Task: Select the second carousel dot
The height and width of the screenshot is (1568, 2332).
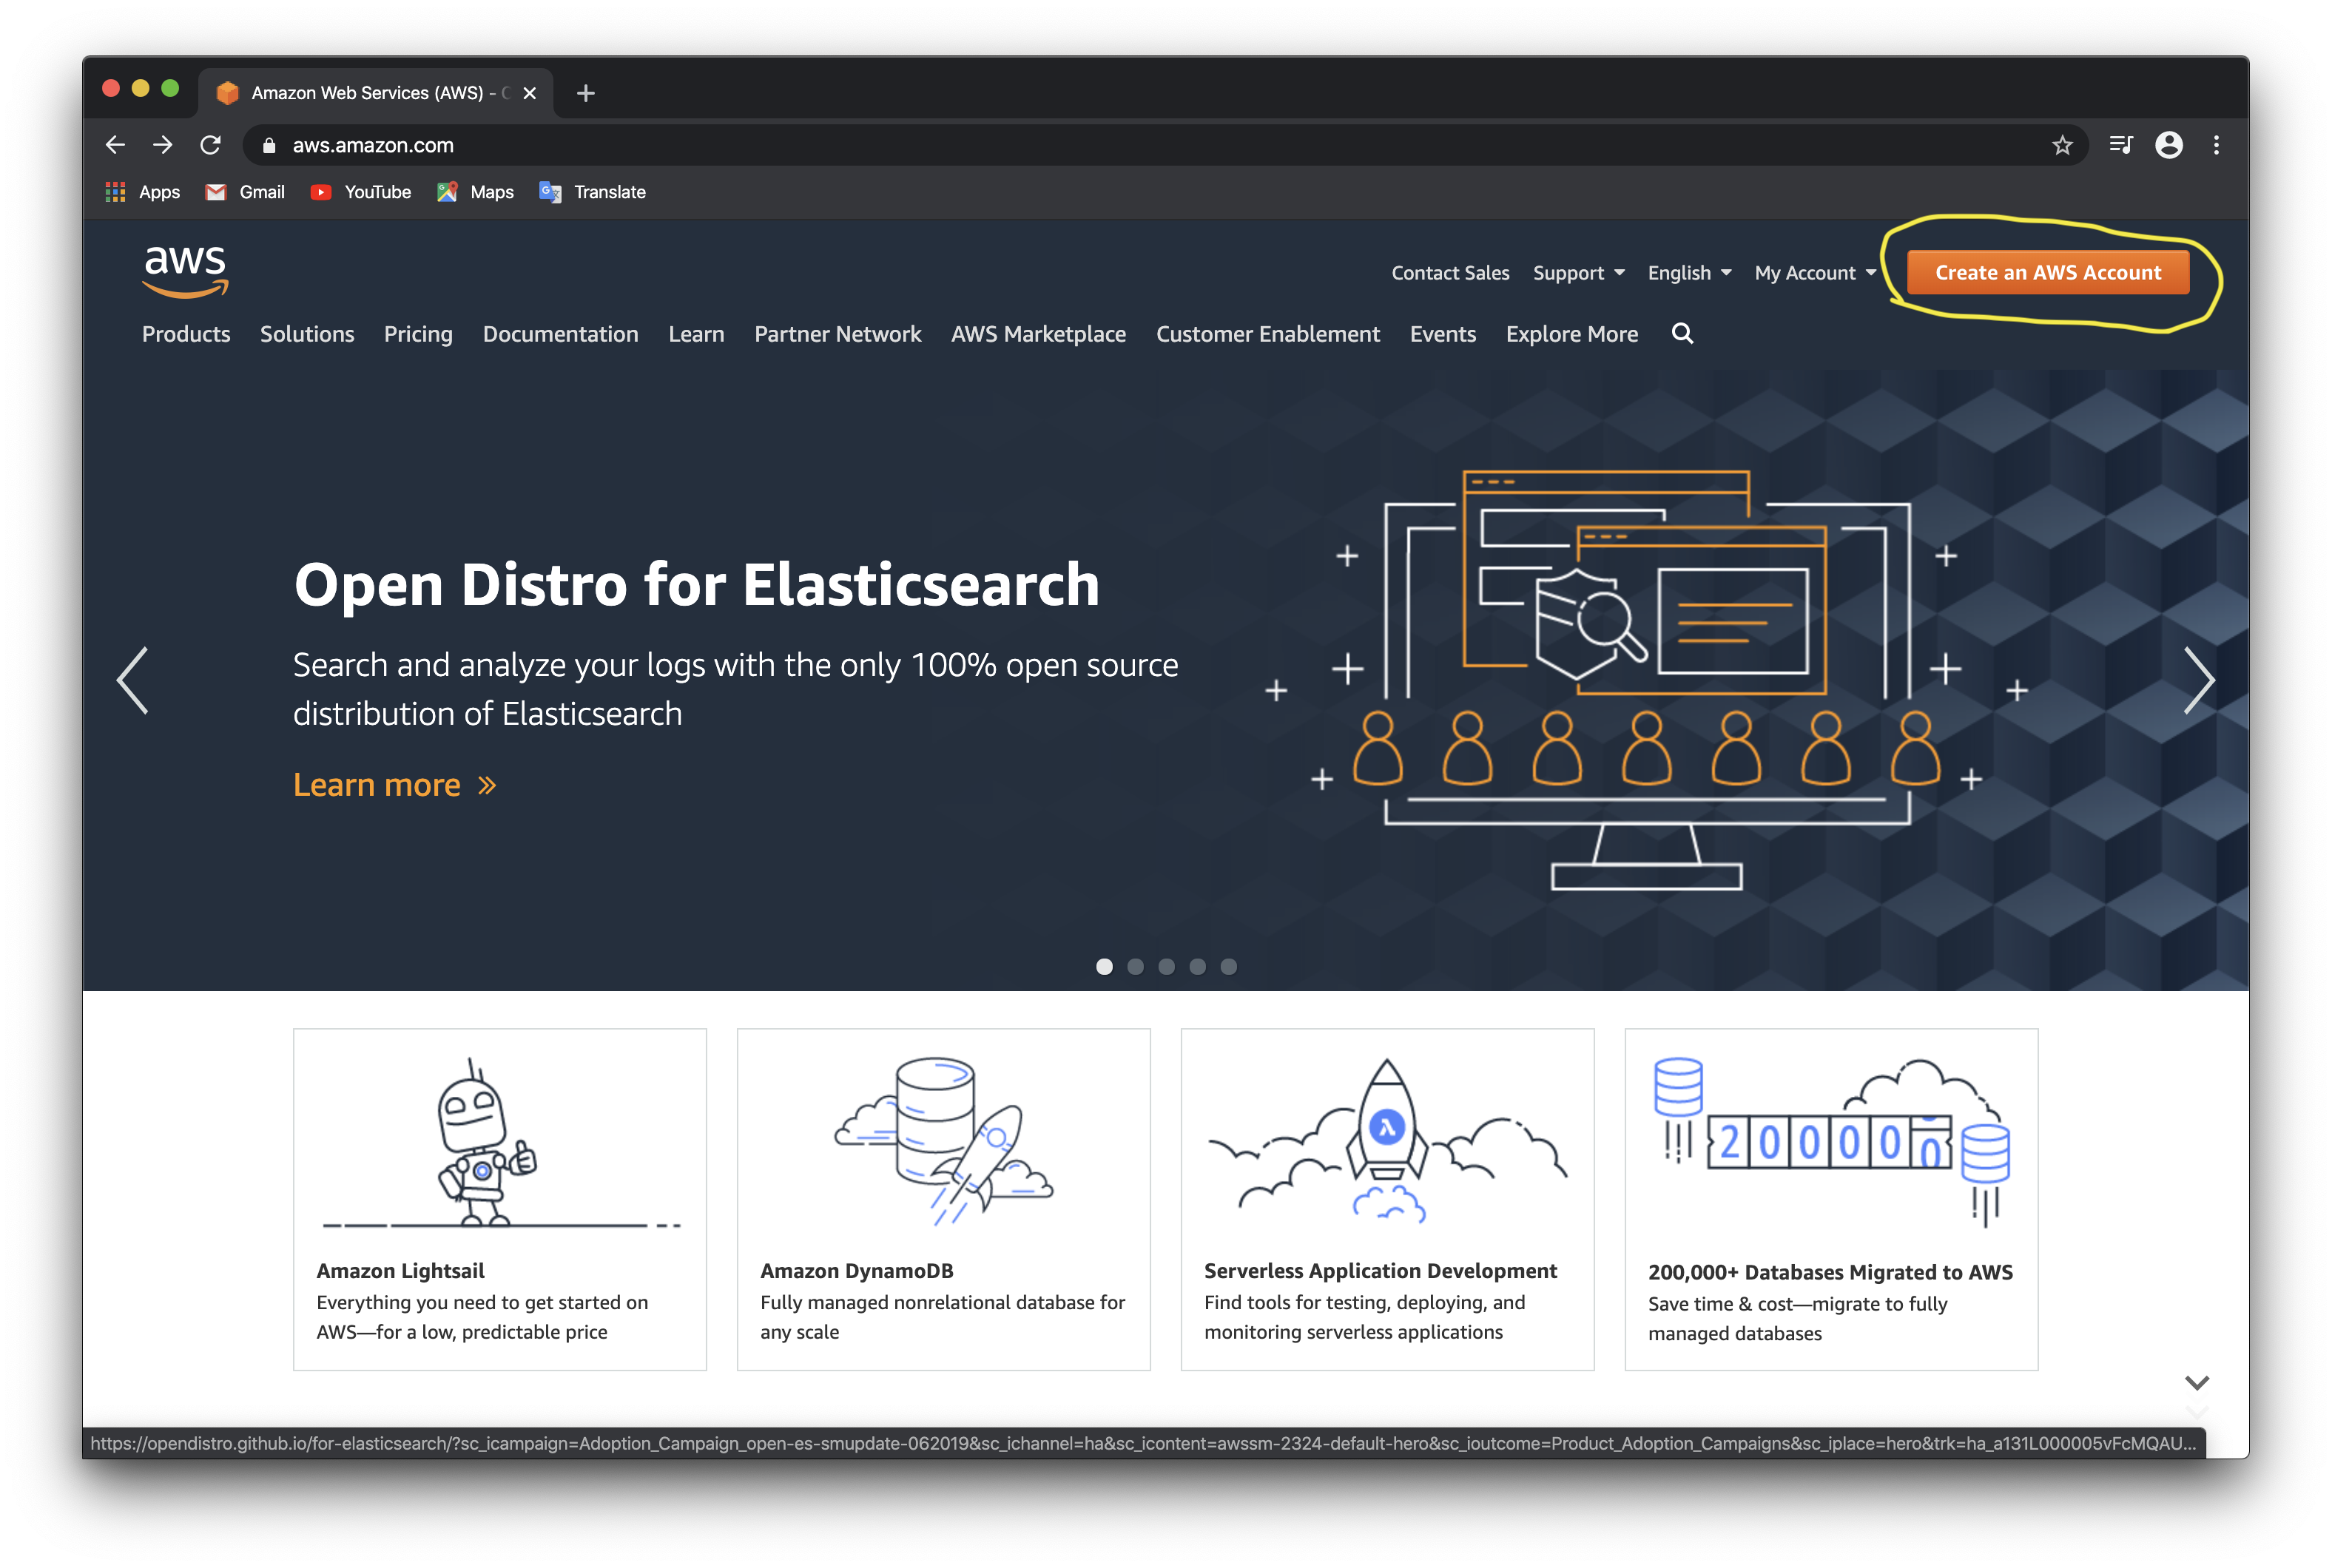Action: click(1135, 967)
